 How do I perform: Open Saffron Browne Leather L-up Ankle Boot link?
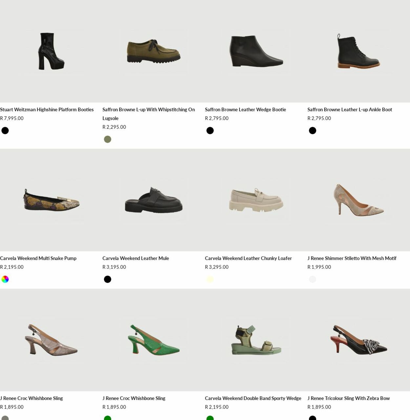[350, 110]
